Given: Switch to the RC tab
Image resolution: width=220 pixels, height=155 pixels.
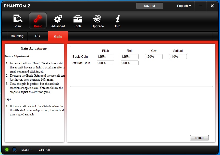Looking at the screenshot, I should pyautogui.click(x=38, y=36).
